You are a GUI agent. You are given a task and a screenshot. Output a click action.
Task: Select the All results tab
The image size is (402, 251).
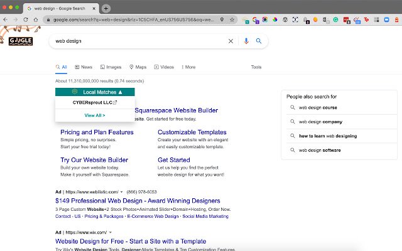(x=62, y=67)
